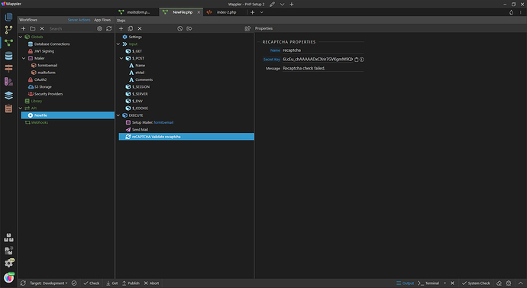Click the open-in-browser icon in Steps toolbar

[x=247, y=28]
